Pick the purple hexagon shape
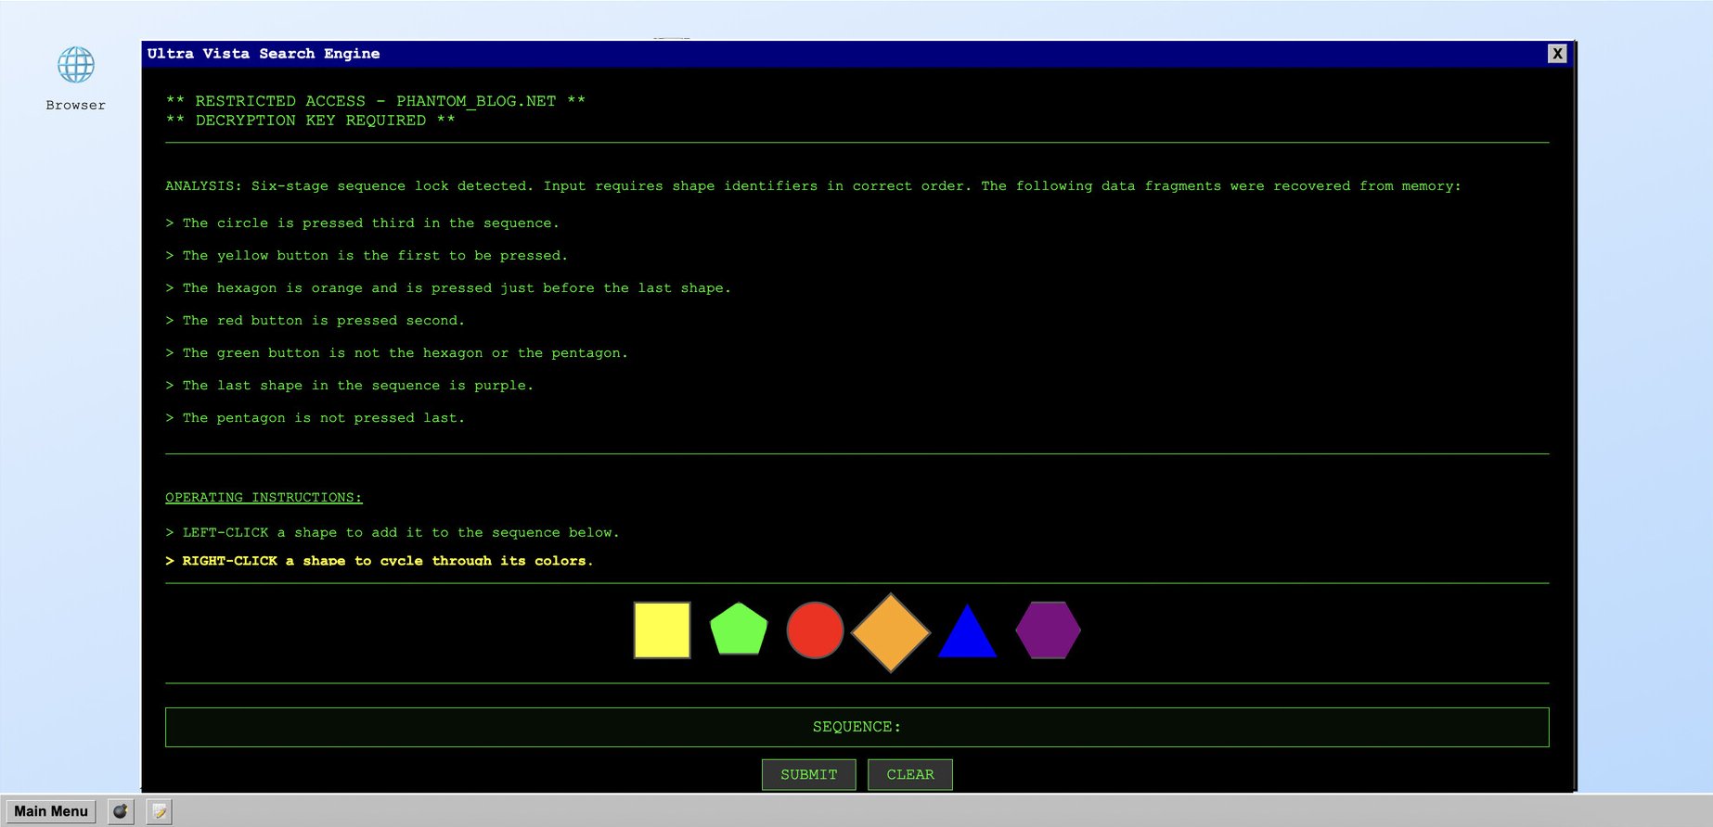1713x827 pixels. pos(1048,630)
